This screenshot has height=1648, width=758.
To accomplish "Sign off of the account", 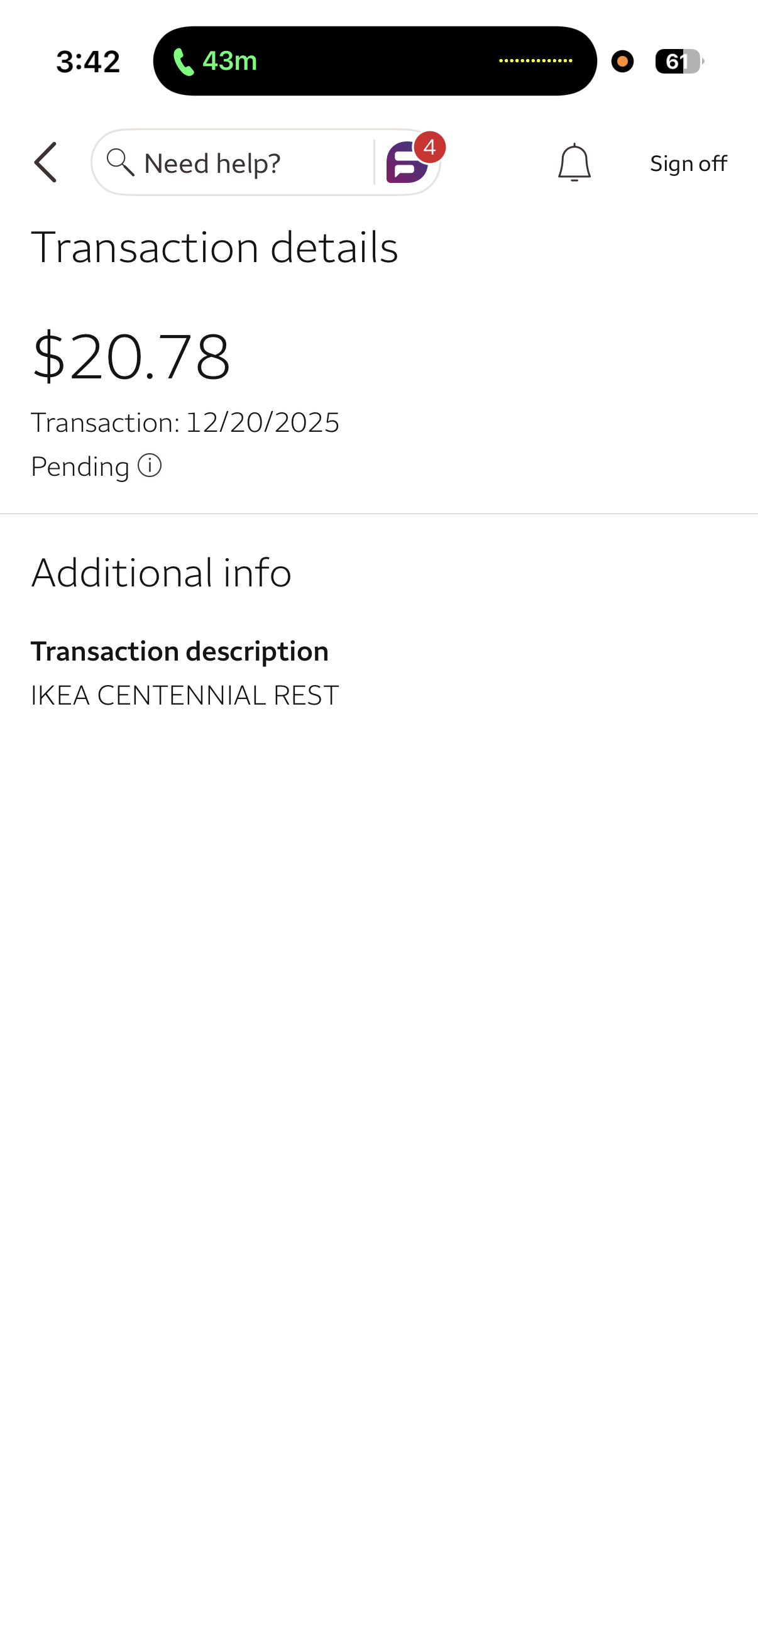I will point(688,164).
